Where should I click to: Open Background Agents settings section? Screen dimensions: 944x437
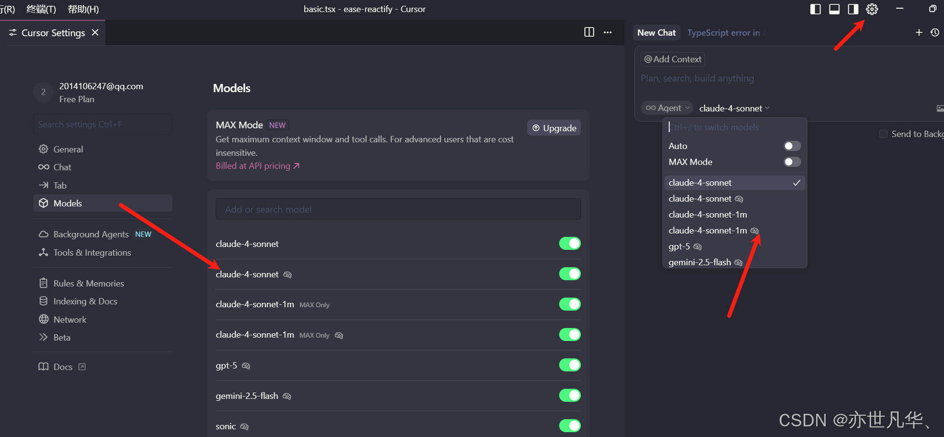[102, 234]
